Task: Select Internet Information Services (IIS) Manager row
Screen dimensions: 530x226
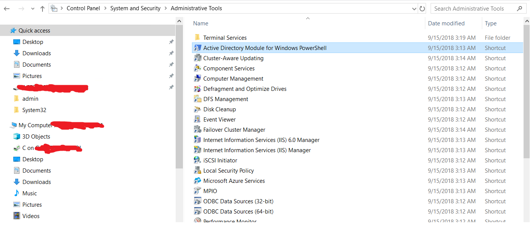Action: [x=357, y=150]
